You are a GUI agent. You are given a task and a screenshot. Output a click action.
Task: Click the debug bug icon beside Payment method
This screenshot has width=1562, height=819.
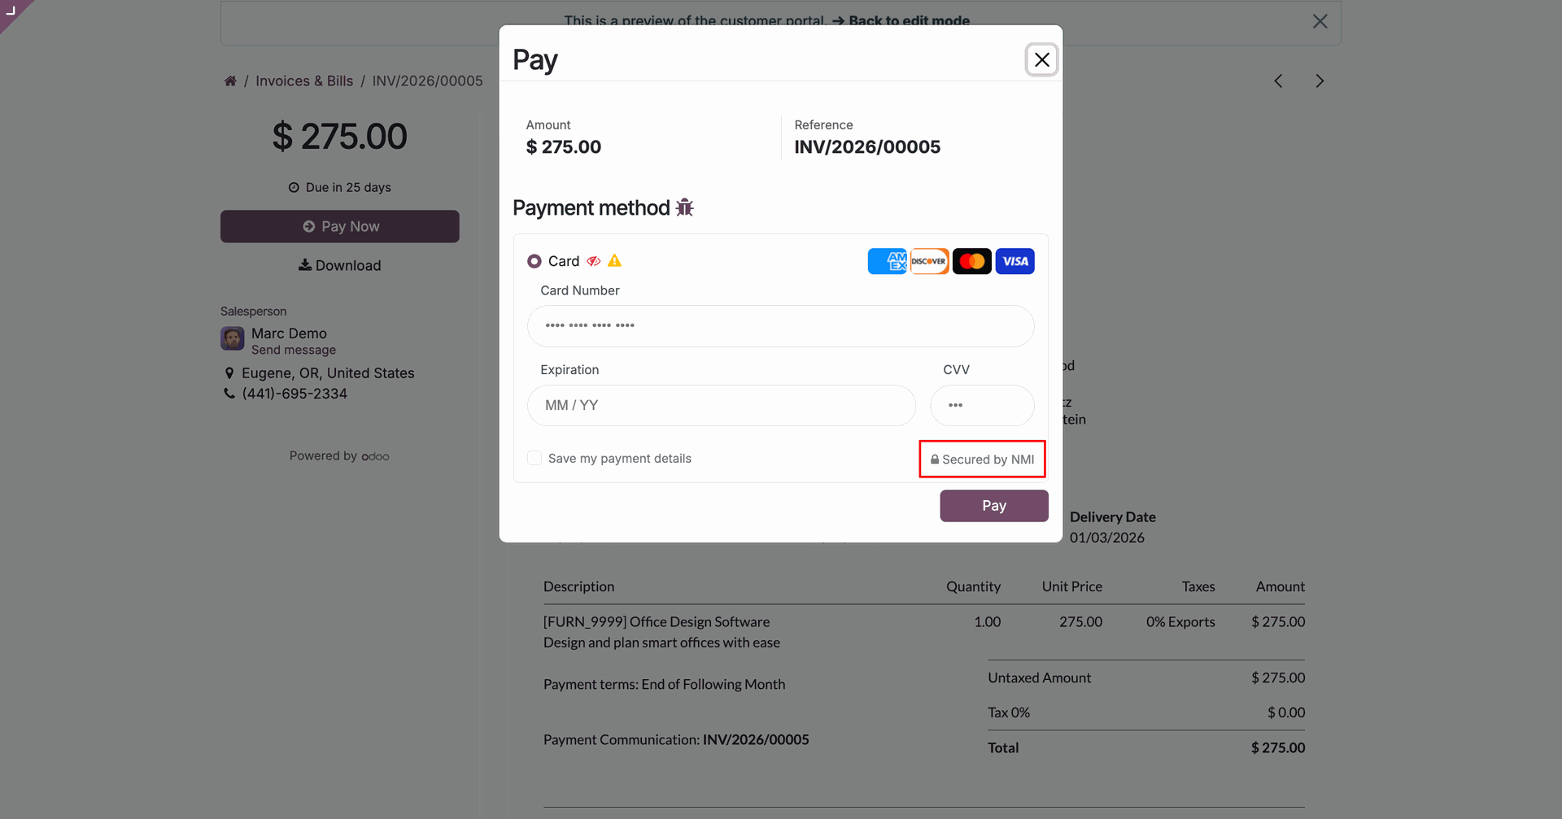click(685, 208)
